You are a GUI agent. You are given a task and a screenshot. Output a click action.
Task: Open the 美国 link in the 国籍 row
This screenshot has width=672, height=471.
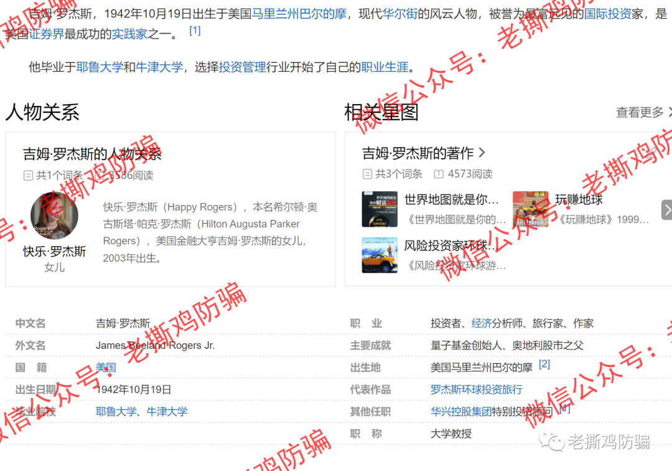106,368
